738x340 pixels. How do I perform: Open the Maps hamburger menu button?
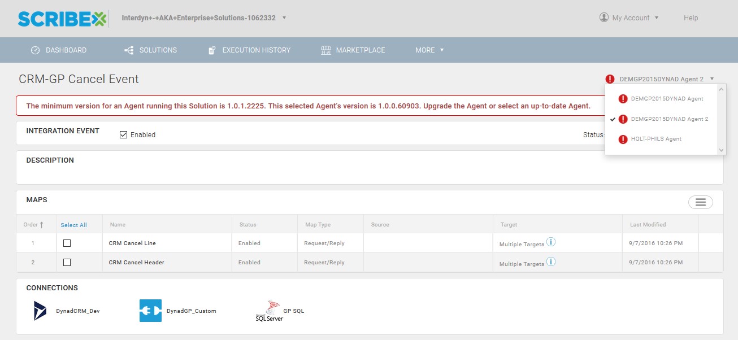tap(701, 202)
